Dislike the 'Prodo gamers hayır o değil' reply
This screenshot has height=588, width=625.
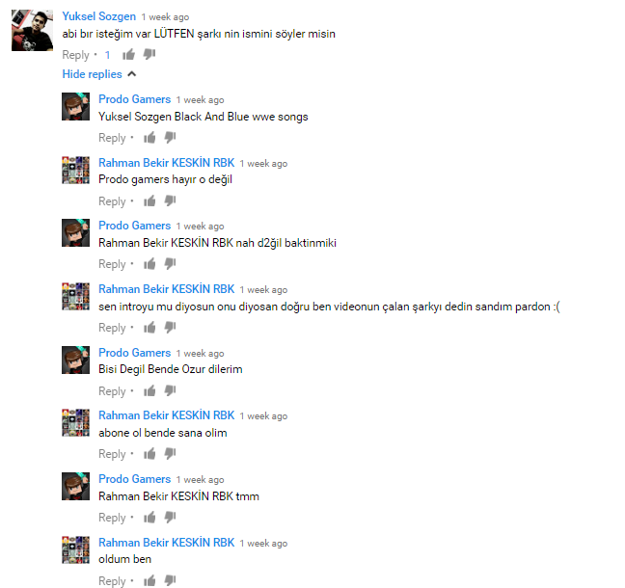click(x=170, y=201)
